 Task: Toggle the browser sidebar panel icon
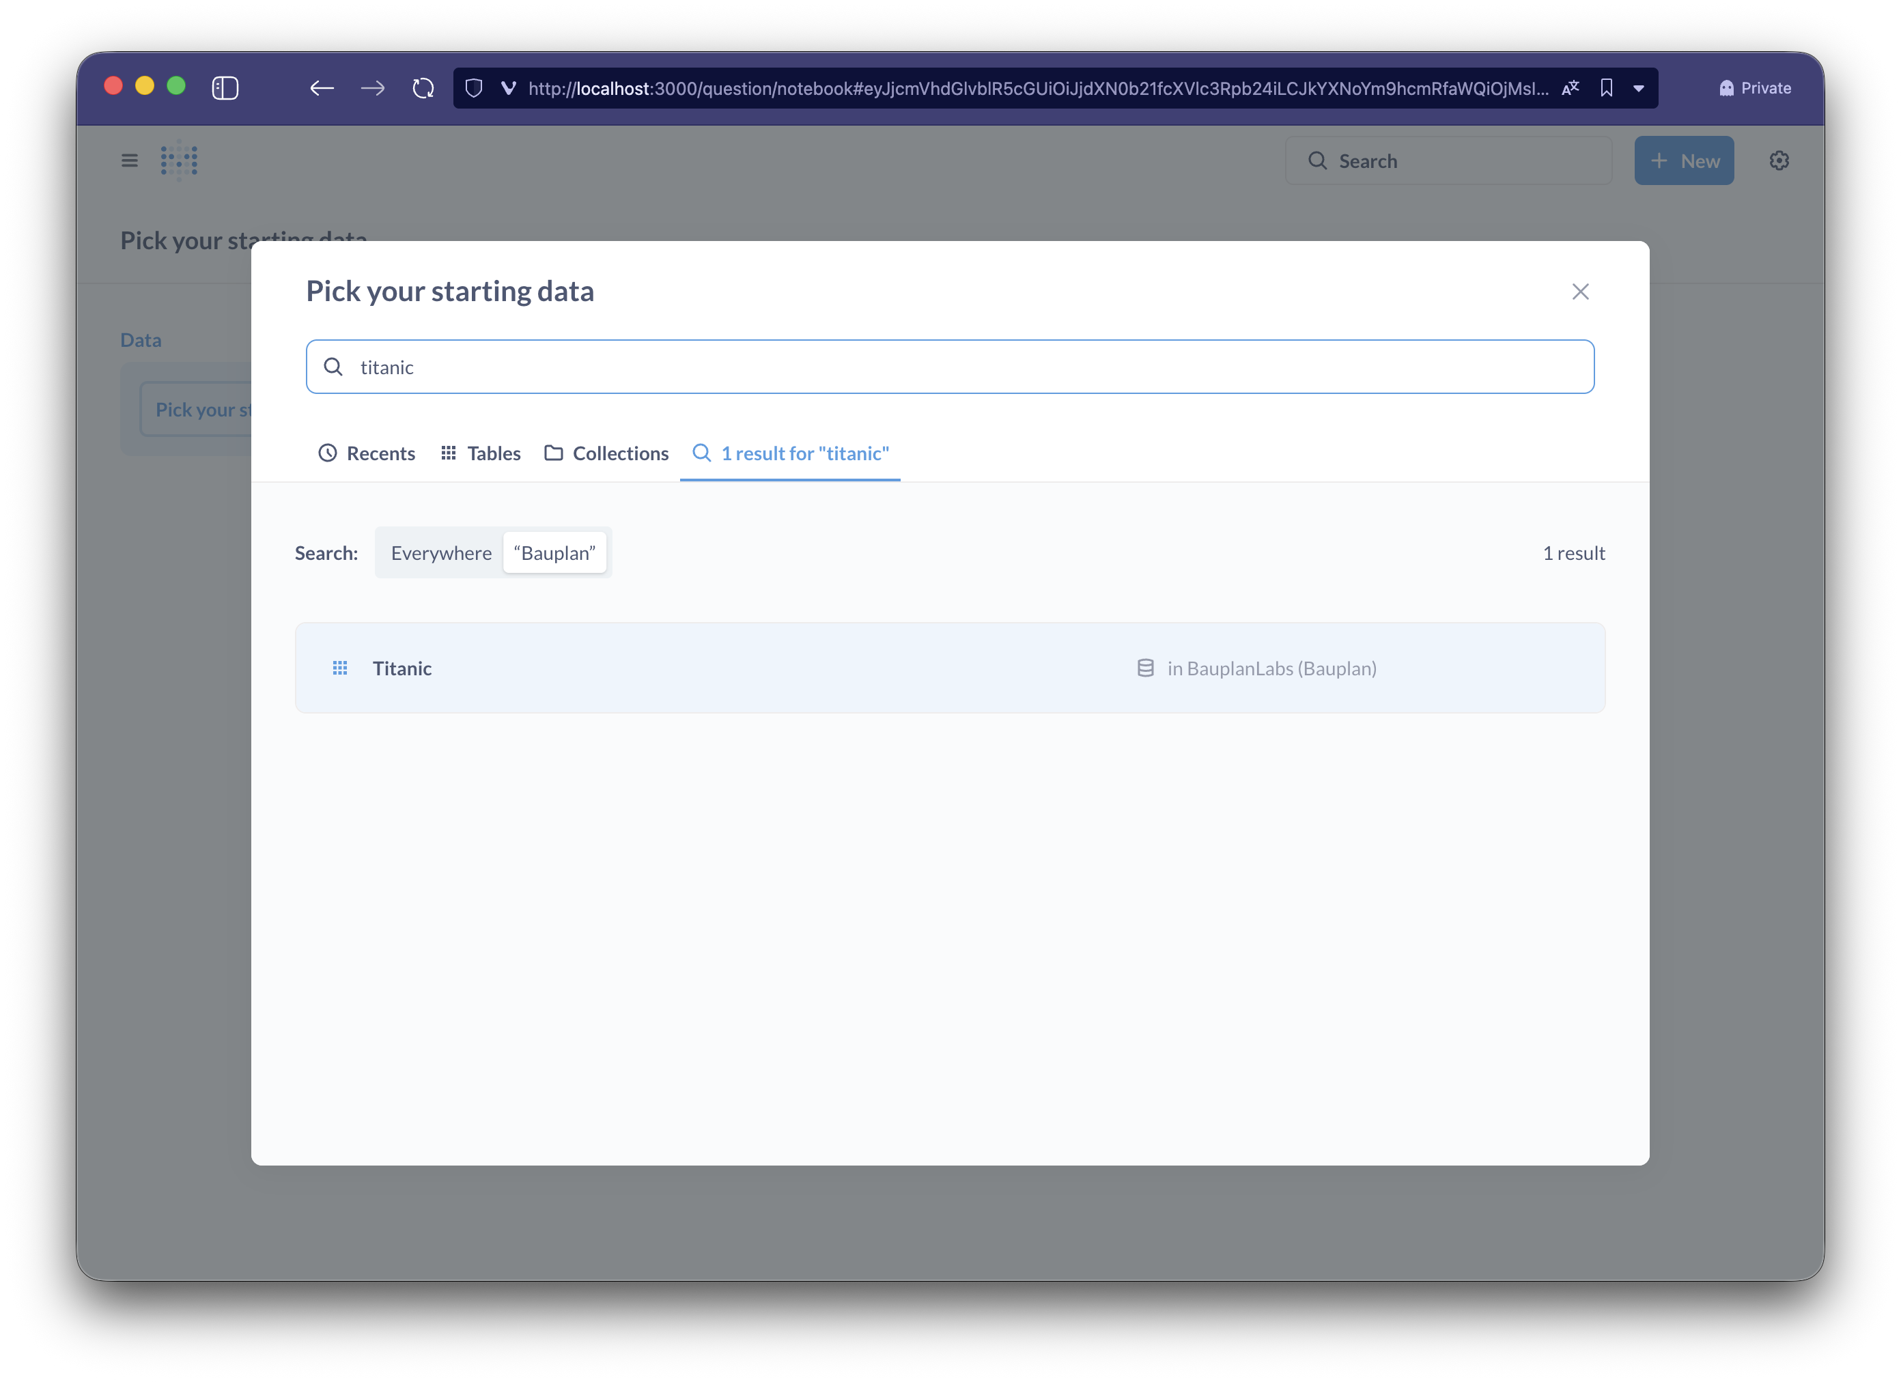[225, 88]
